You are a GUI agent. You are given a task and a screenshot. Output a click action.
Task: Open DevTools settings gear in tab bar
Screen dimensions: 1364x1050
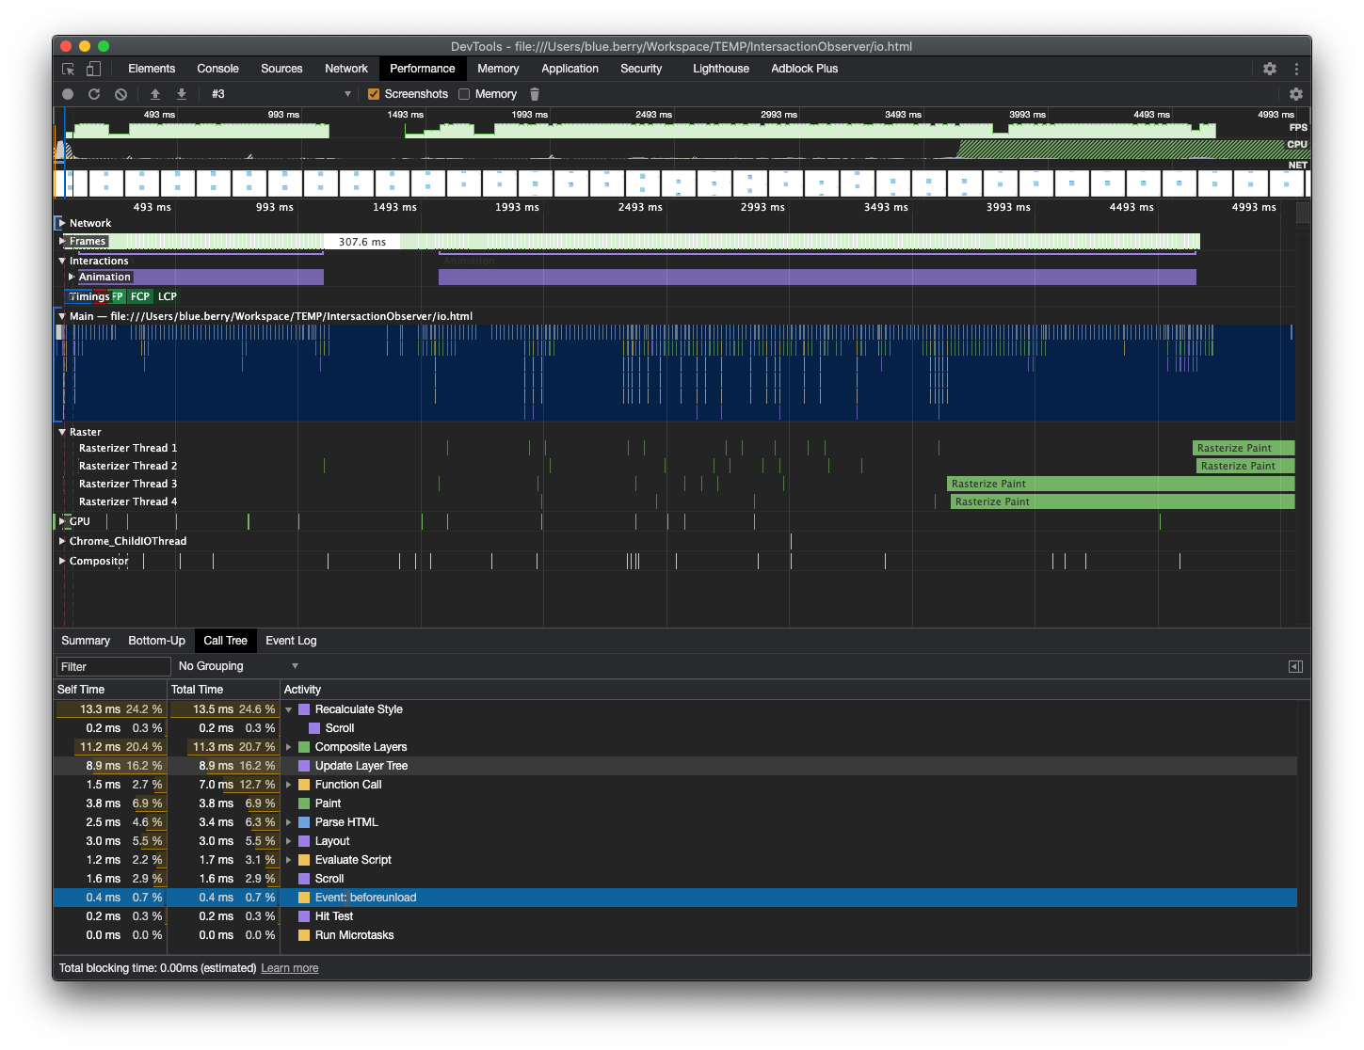[x=1270, y=69]
